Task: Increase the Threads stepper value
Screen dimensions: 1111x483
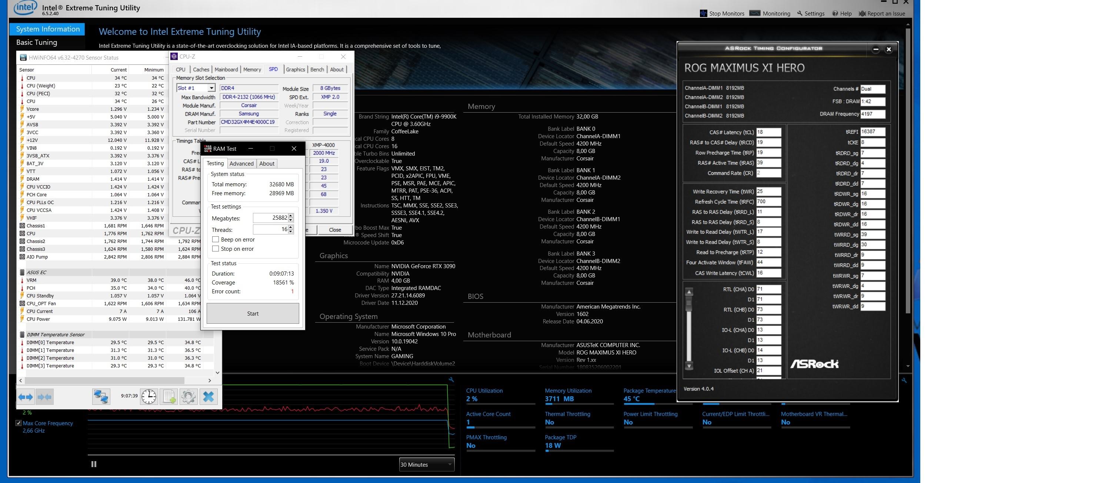Action: (x=291, y=227)
